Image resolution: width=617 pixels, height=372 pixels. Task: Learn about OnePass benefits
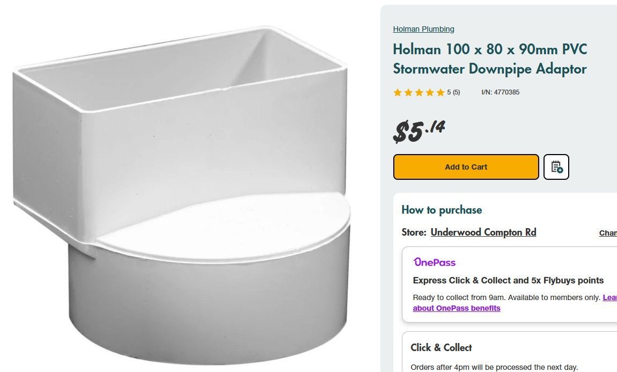click(x=457, y=308)
